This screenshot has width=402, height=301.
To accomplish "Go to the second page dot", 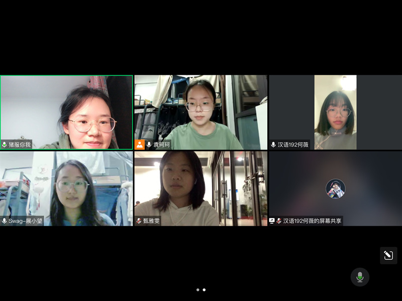I will pos(204,290).
